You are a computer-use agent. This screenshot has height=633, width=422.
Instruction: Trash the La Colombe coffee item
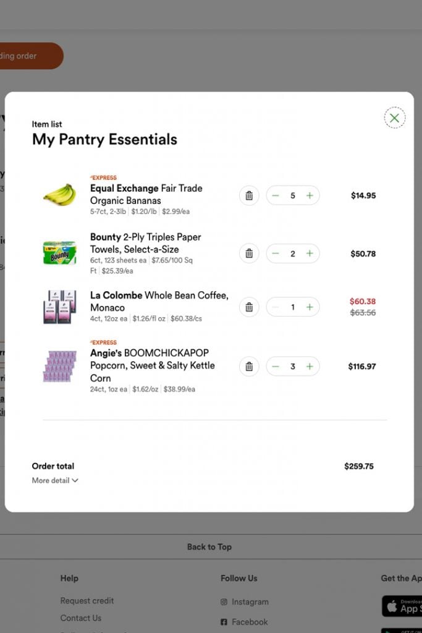tap(249, 307)
